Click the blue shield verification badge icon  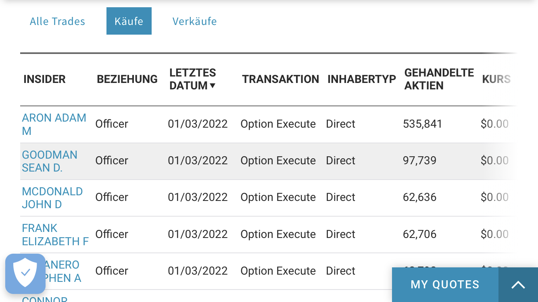25,273
